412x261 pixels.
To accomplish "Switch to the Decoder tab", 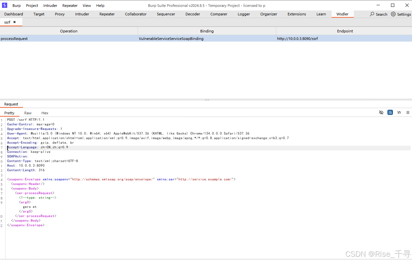I will [x=193, y=14].
